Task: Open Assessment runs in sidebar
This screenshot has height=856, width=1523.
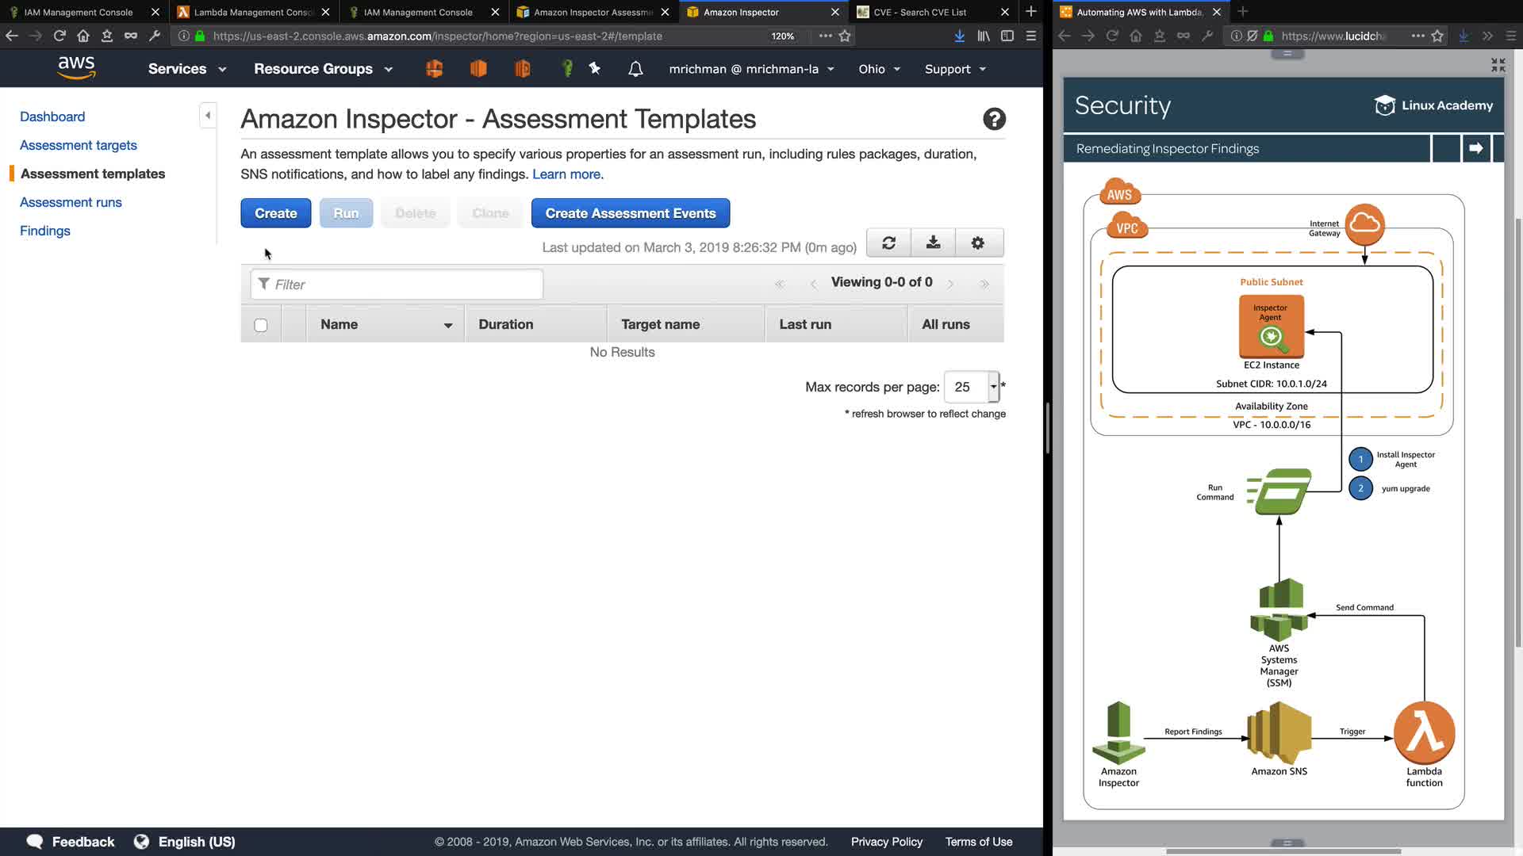Action: 71,202
